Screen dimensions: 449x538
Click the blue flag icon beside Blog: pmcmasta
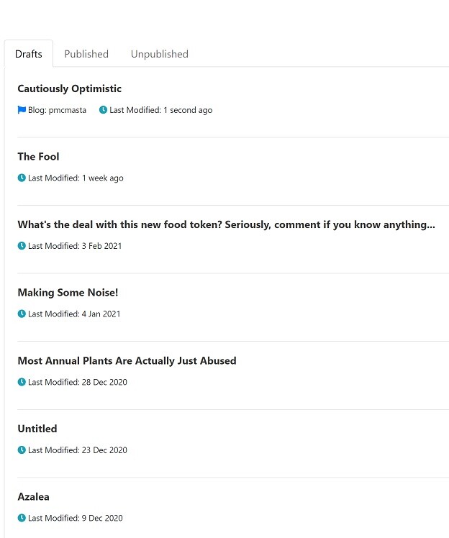click(22, 110)
